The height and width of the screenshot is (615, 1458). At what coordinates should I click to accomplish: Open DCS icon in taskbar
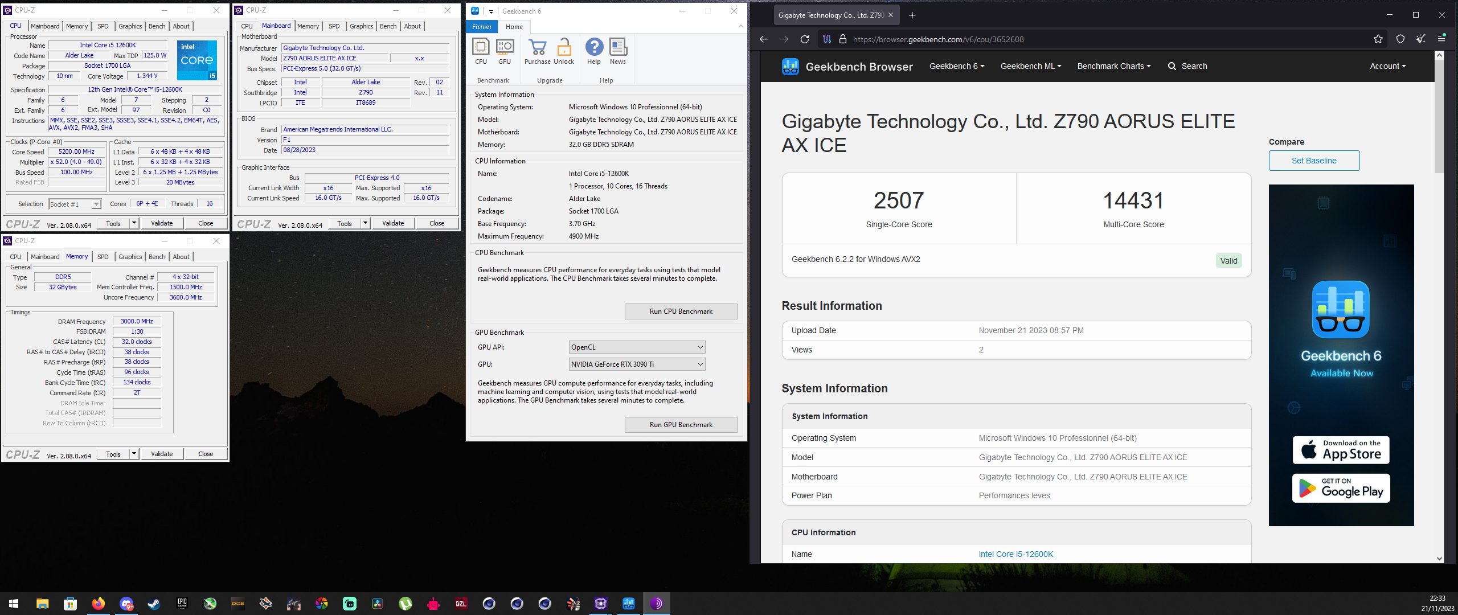point(238,604)
